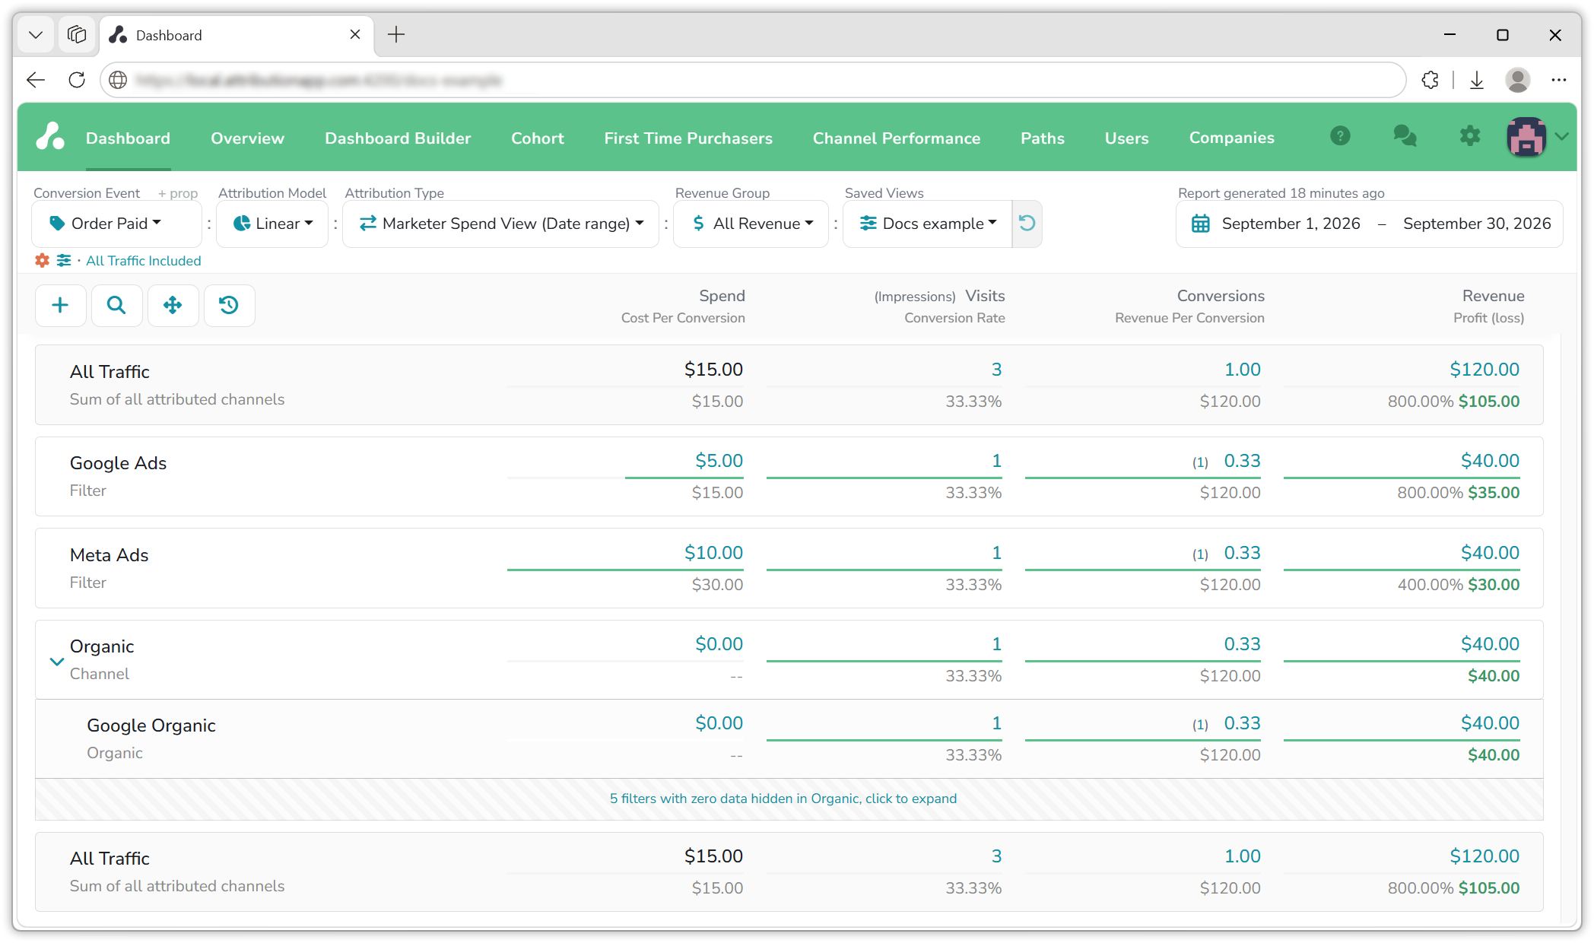1594x943 pixels.
Task: Reset the saved view with undo icon
Action: click(x=1027, y=224)
